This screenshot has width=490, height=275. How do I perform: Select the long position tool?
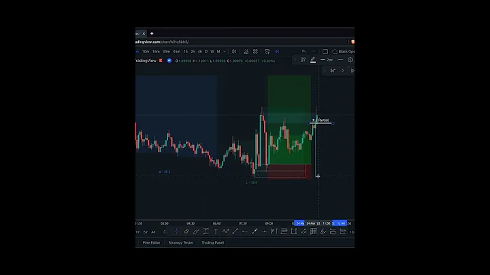coord(274,231)
